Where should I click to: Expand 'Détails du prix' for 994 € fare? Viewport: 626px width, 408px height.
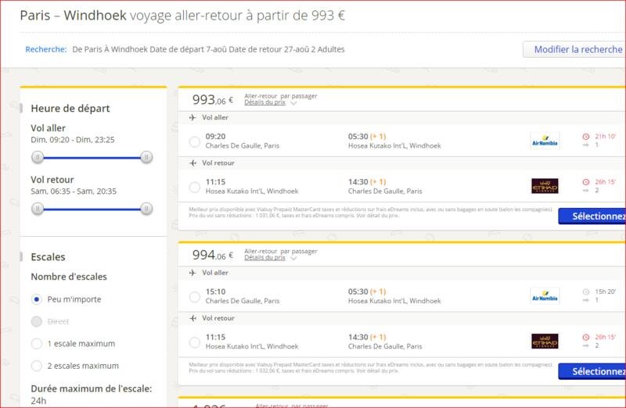pyautogui.click(x=270, y=257)
